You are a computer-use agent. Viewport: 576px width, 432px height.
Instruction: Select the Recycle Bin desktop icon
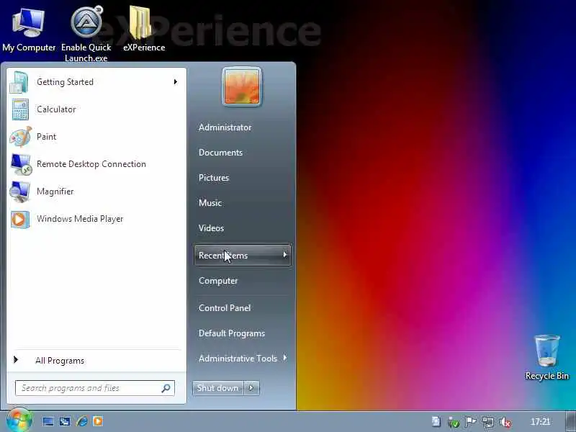point(547,357)
